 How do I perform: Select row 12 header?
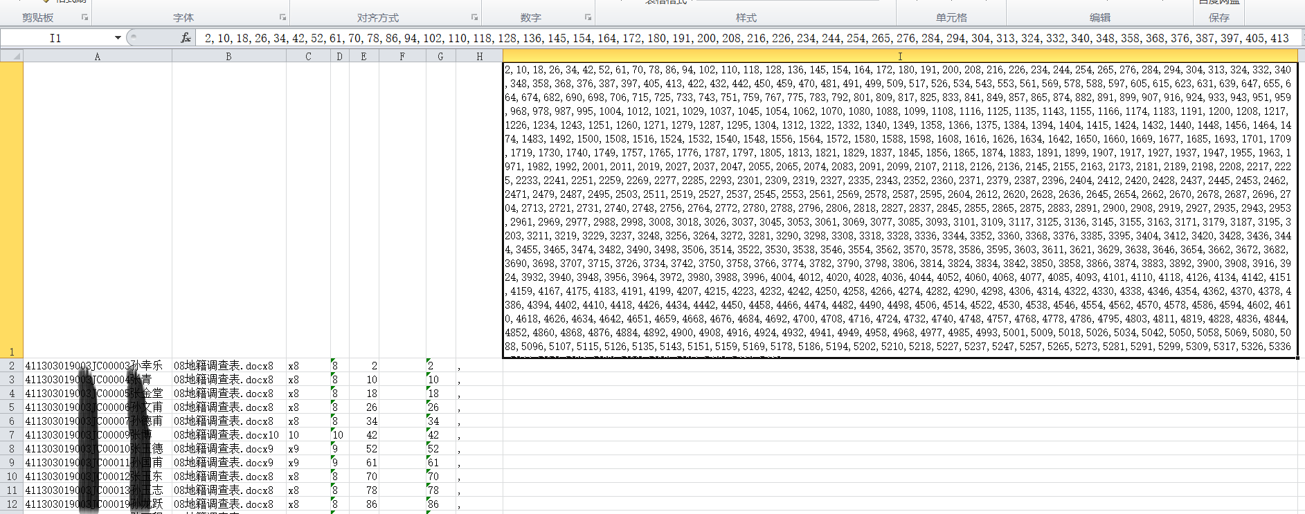tap(12, 504)
